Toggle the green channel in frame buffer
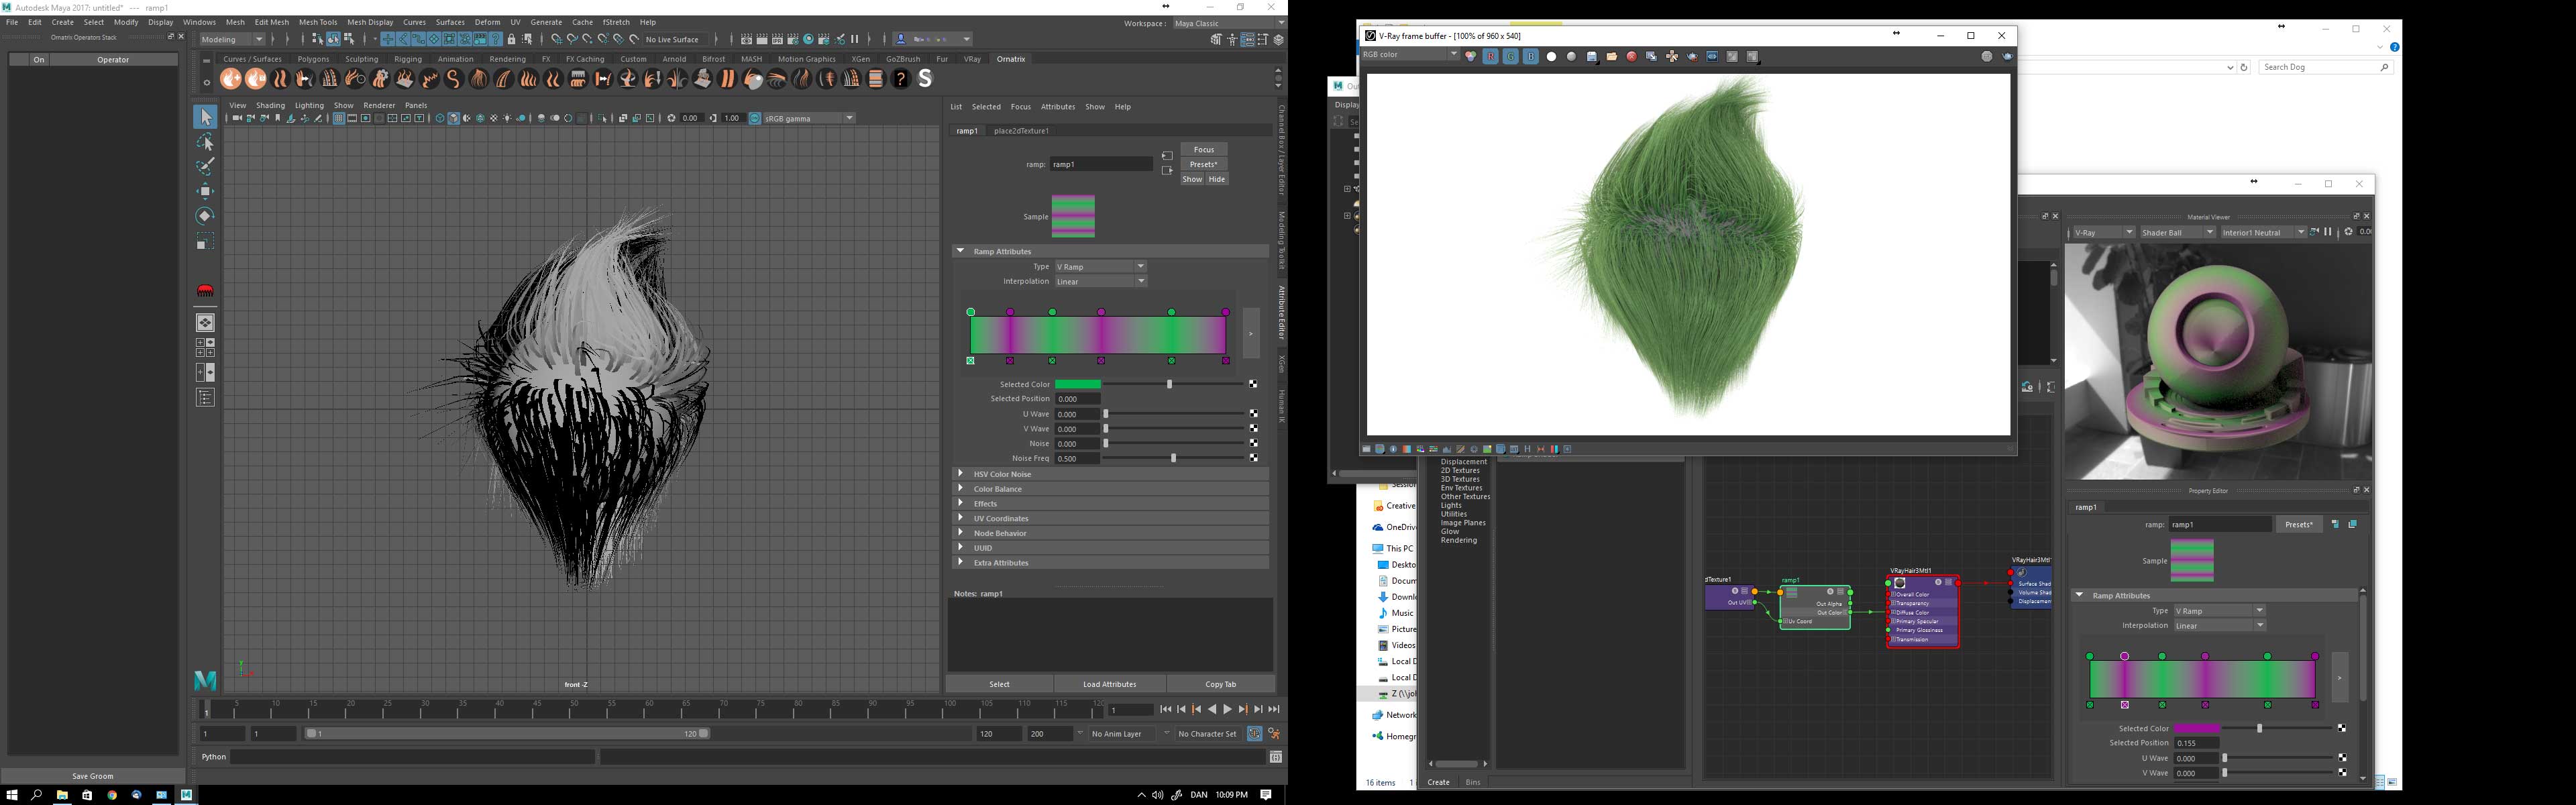The width and height of the screenshot is (2576, 805). (1511, 57)
